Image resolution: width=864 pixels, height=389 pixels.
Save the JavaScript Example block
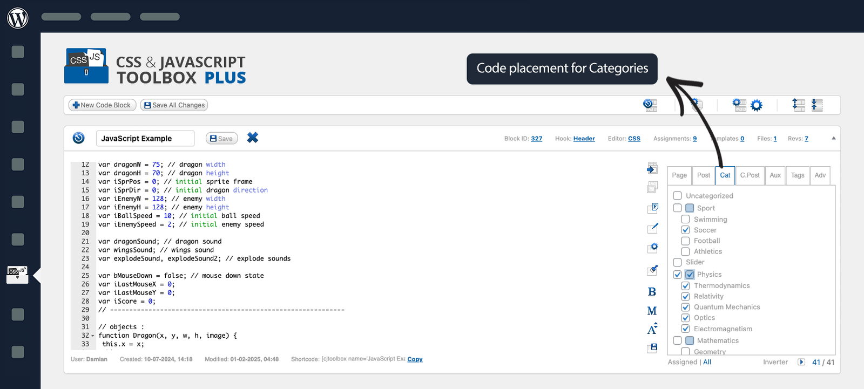pos(221,139)
